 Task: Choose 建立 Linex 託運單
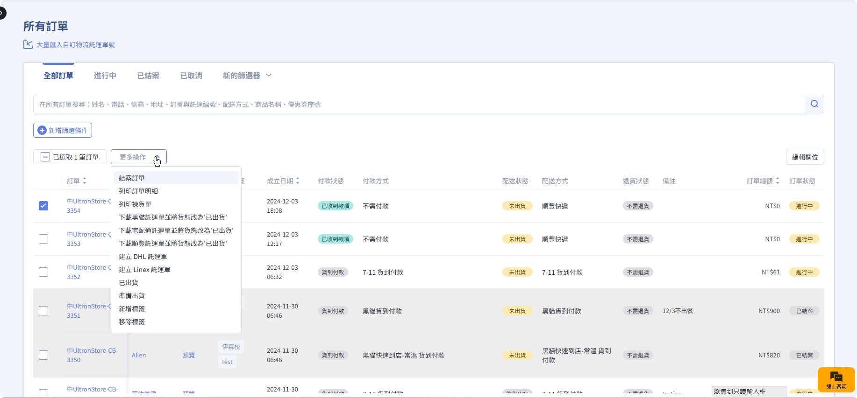176,269
